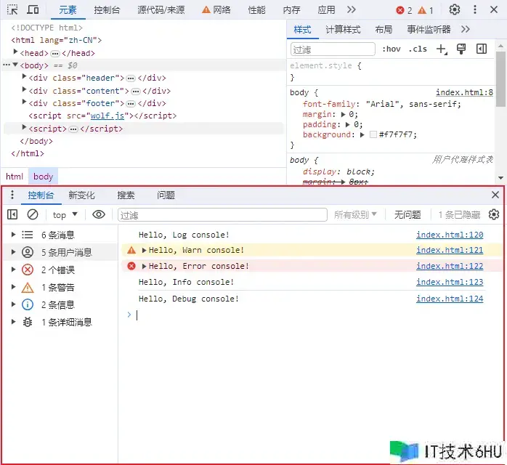Switch drawer to 问题 tab
Viewport: 507px width, 465px height.
coord(166,195)
